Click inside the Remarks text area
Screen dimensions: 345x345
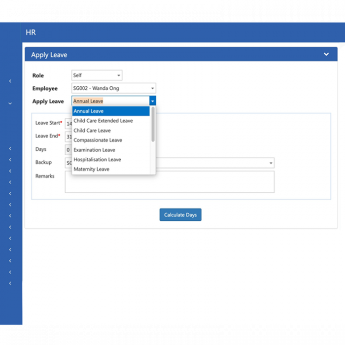(170, 182)
